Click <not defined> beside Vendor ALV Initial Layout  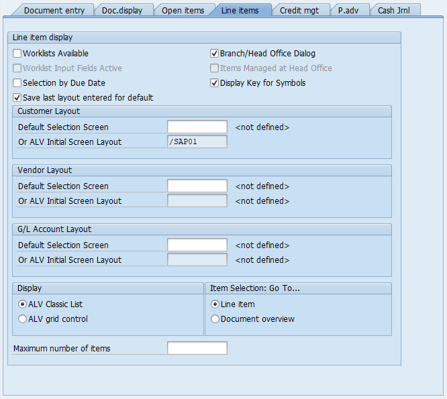tap(262, 201)
